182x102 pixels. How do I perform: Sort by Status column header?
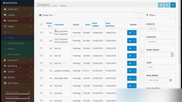[x=76, y=25]
